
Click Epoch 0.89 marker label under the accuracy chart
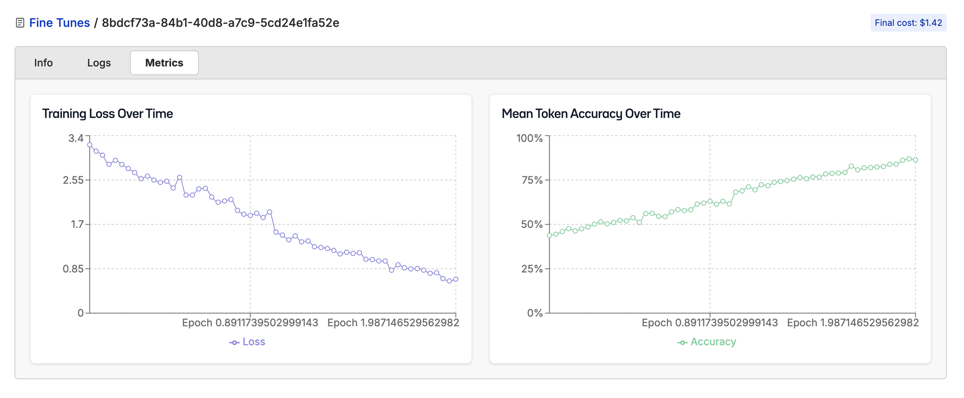[710, 323]
